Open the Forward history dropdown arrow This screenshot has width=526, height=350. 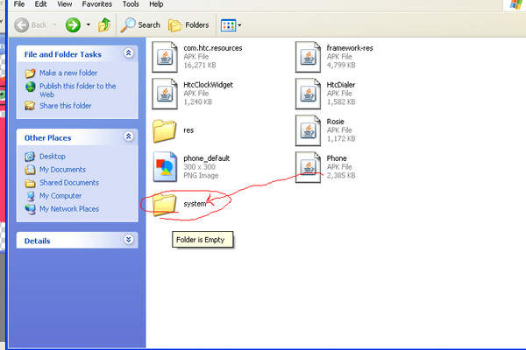pos(89,24)
